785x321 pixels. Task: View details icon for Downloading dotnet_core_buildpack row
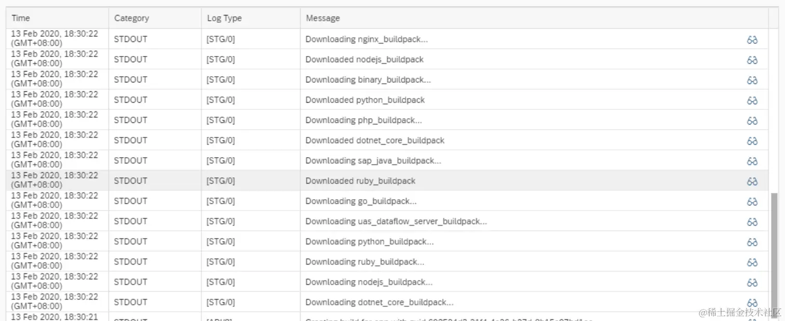pos(752,303)
